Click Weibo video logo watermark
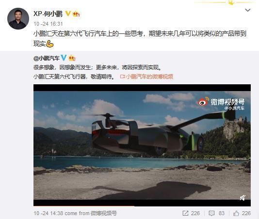The width and height of the screenshot is (259, 219). 221,102
